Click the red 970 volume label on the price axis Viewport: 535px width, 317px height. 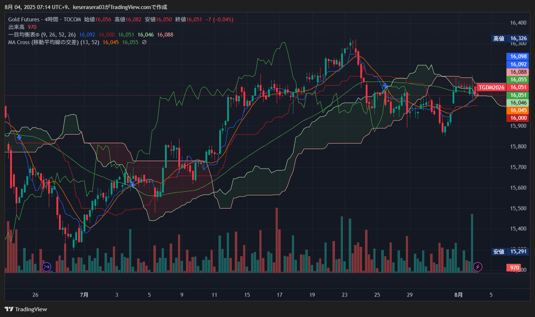515,268
